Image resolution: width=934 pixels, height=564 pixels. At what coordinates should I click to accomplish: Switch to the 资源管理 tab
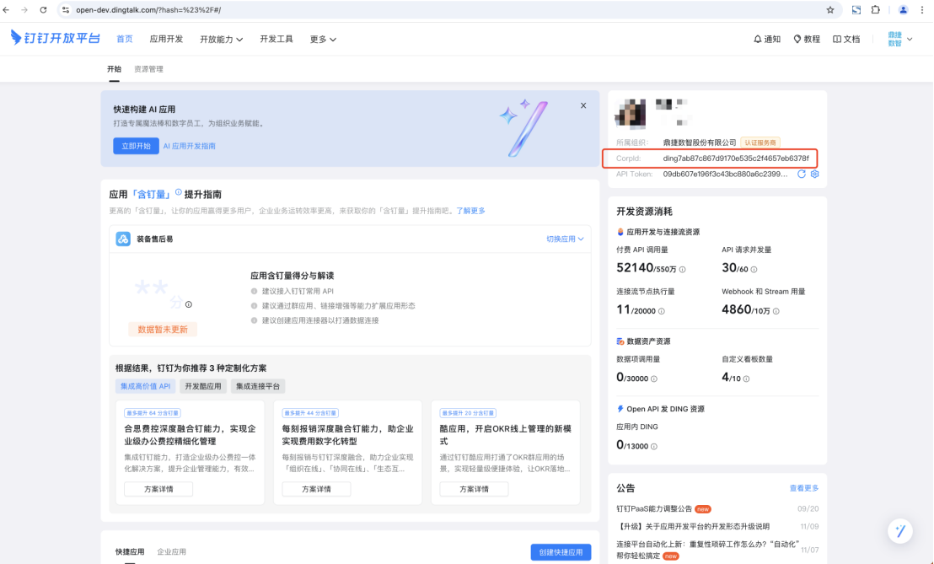pyautogui.click(x=148, y=69)
